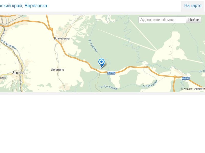Click the 'р. Березовка' river label
205x153 pixels.
pyautogui.click(x=8, y=45)
